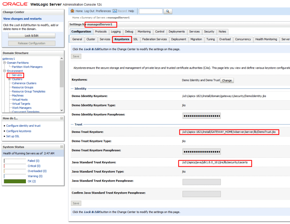Collapse the Environment tree node
Image resolution: width=290 pixels, height=224 pixels.
pyautogui.click(x=4, y=71)
